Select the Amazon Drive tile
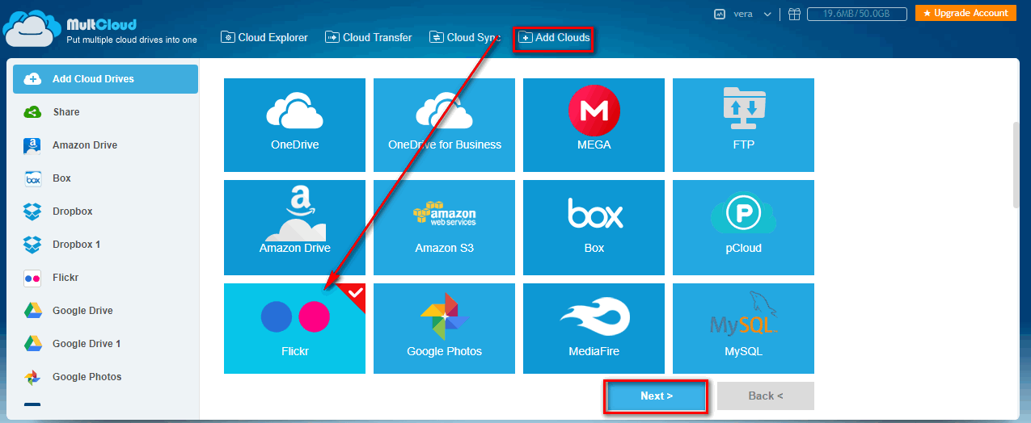Screen dimensions: 1031x423 (294, 228)
